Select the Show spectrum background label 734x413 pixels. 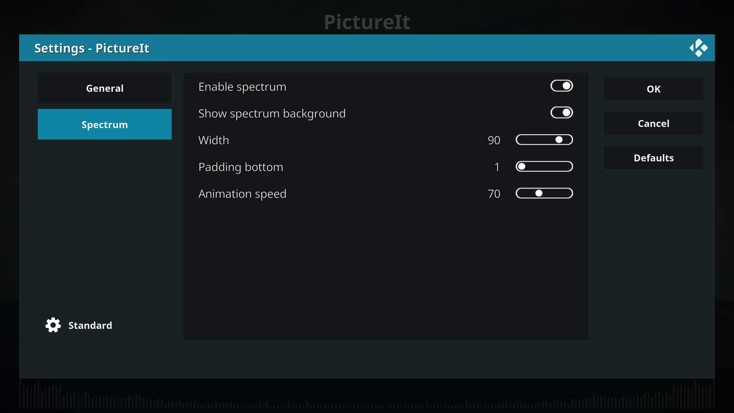(272, 114)
